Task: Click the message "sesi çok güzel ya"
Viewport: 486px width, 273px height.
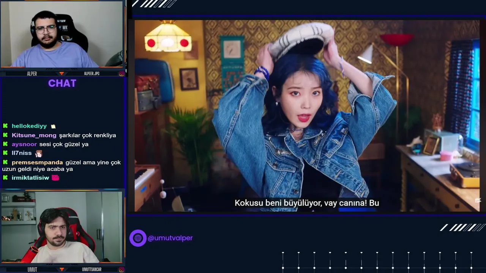Action: (x=64, y=144)
